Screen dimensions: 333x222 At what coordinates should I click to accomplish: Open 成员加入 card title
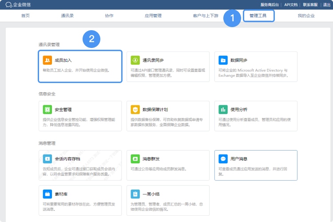pyautogui.click(x=63, y=60)
